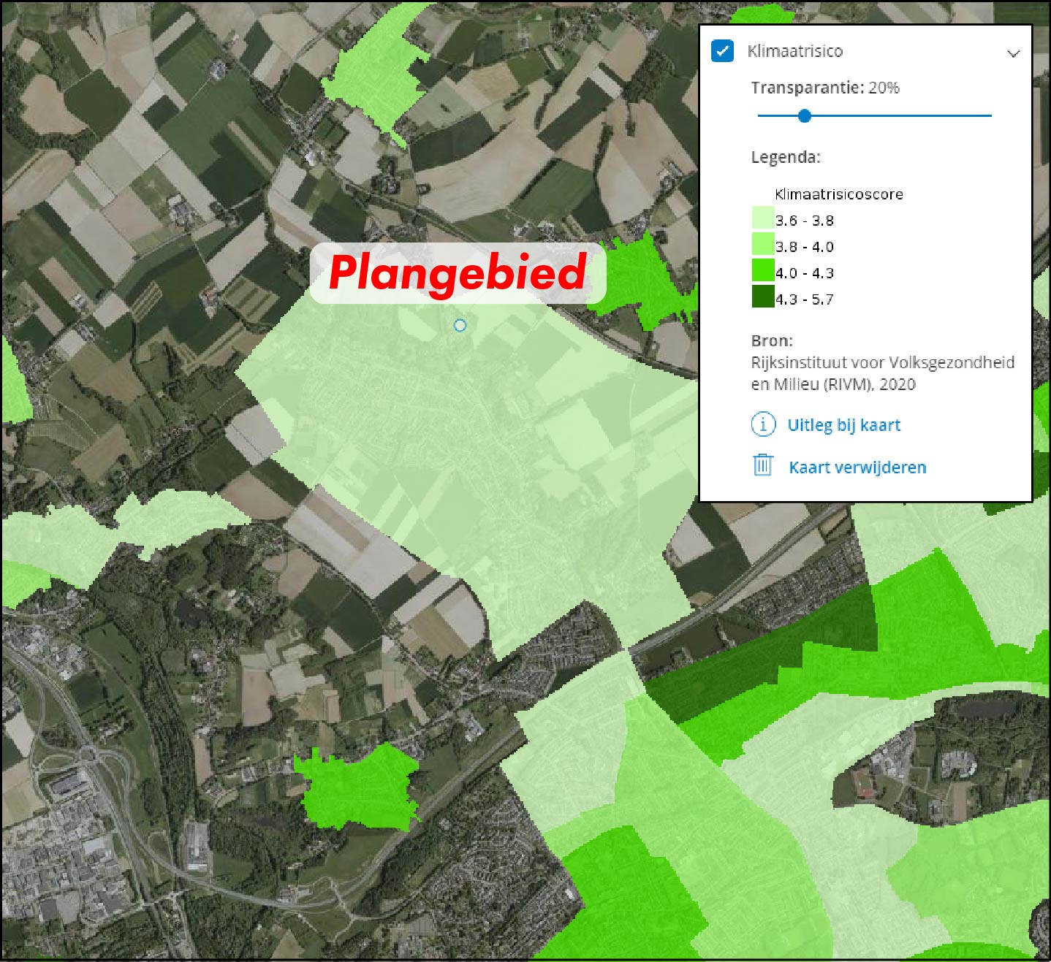Screen dimensions: 1051x962
Task: Click the Klimaatrisicoscore legend heading
Action: [x=839, y=194]
